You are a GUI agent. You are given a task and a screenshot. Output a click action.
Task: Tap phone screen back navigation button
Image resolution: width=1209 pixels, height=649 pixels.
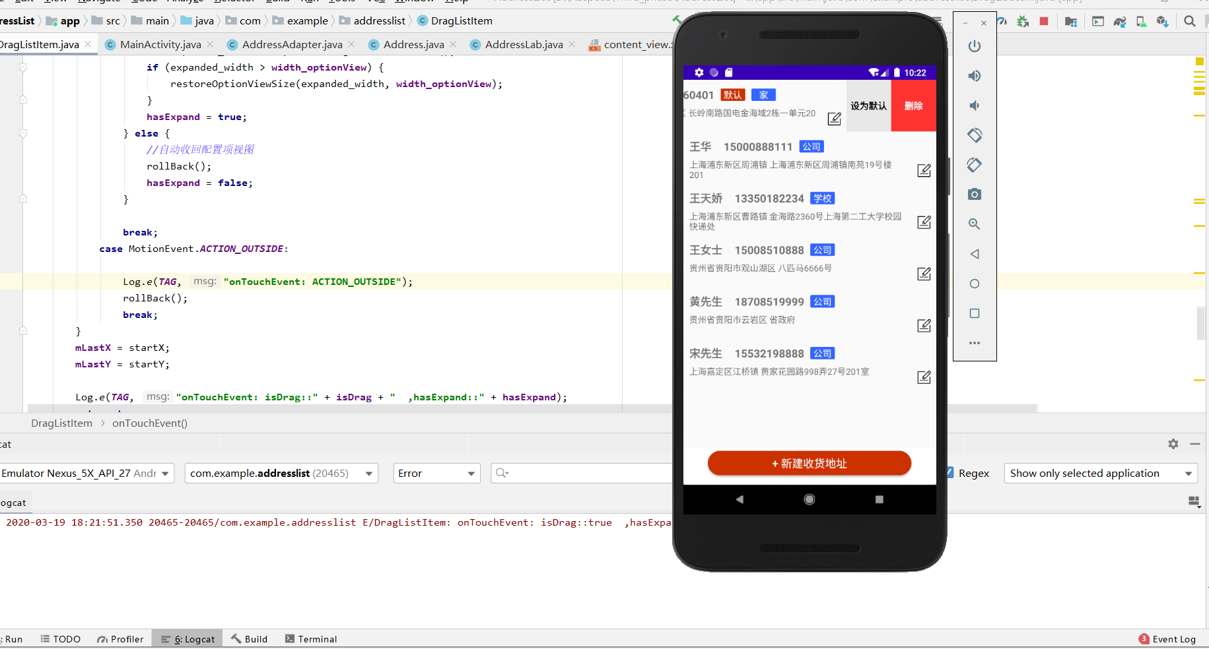click(740, 499)
